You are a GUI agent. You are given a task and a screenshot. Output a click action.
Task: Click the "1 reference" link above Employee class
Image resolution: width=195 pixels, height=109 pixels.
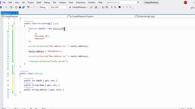point(24,71)
